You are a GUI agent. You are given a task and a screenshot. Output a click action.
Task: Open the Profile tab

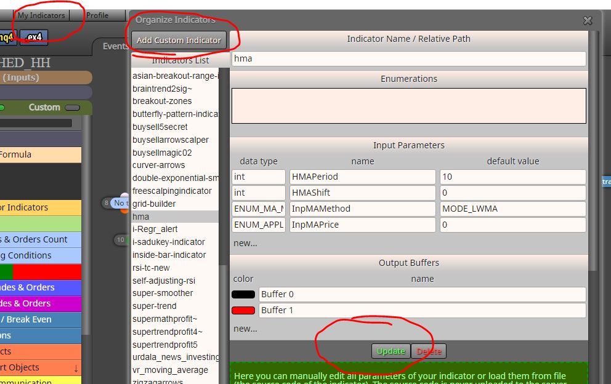point(97,15)
